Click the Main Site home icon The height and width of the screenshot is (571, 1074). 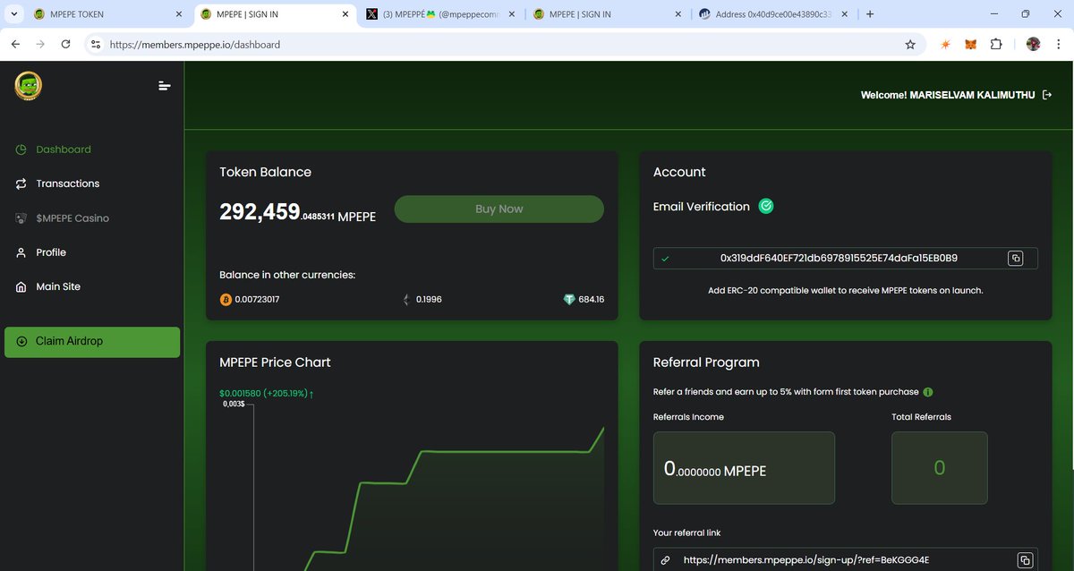coord(21,286)
